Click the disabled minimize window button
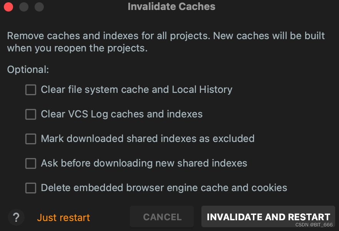 coord(24,7)
